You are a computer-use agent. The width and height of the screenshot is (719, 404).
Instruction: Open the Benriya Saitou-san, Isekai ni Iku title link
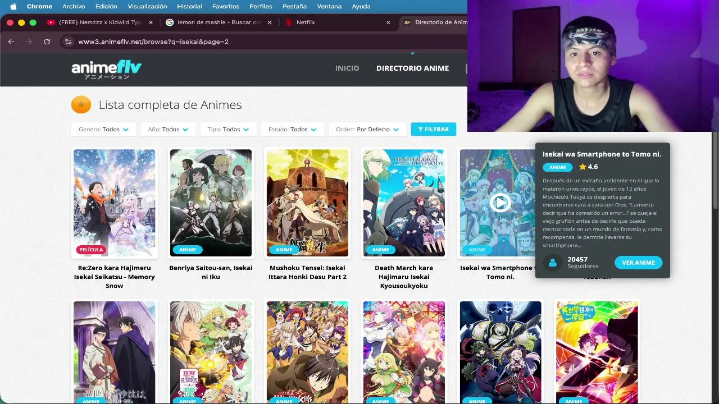point(211,272)
